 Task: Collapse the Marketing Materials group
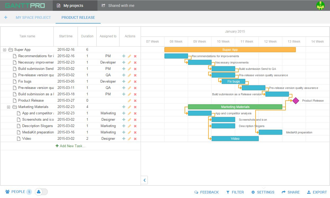click(x=9, y=107)
